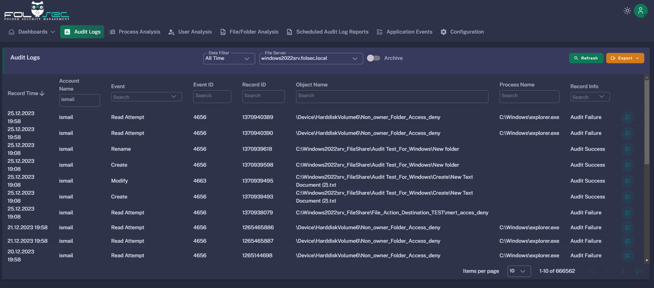Open details for record 1370939598

627,165
